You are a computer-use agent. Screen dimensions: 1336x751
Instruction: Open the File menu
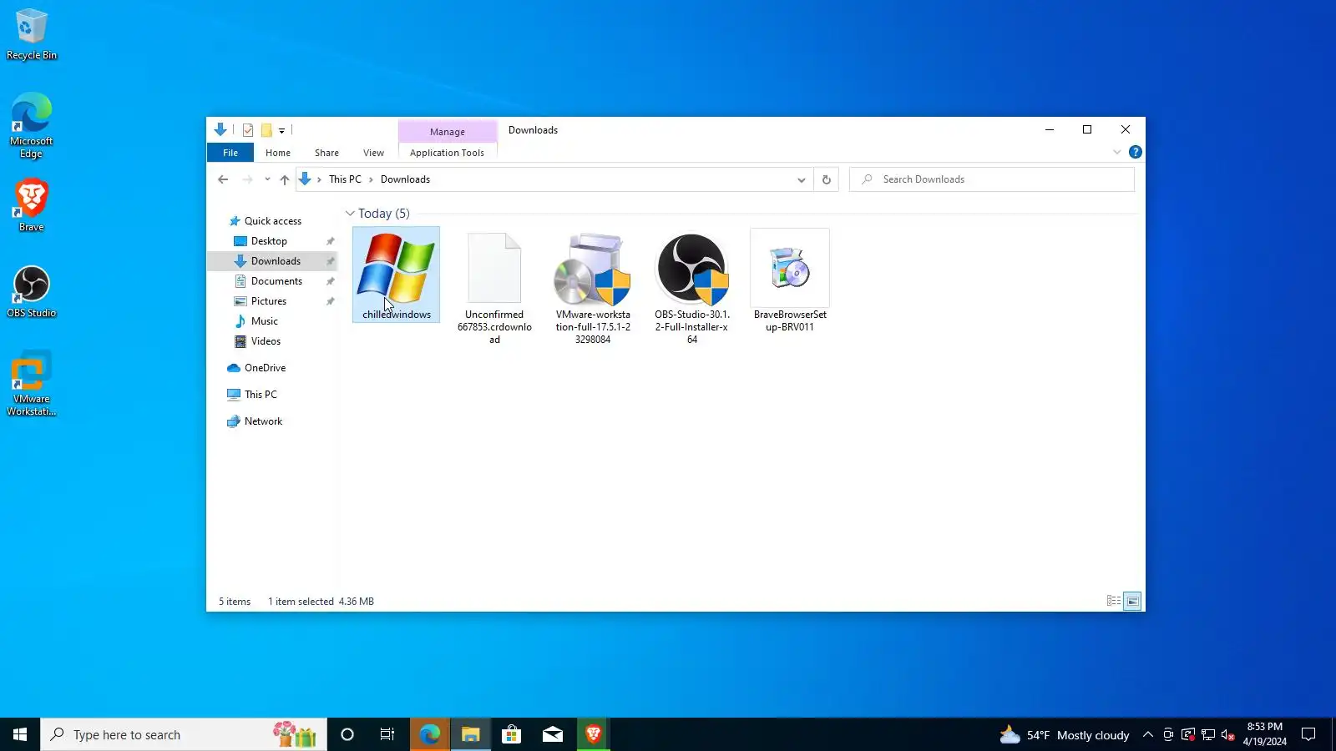(x=230, y=153)
